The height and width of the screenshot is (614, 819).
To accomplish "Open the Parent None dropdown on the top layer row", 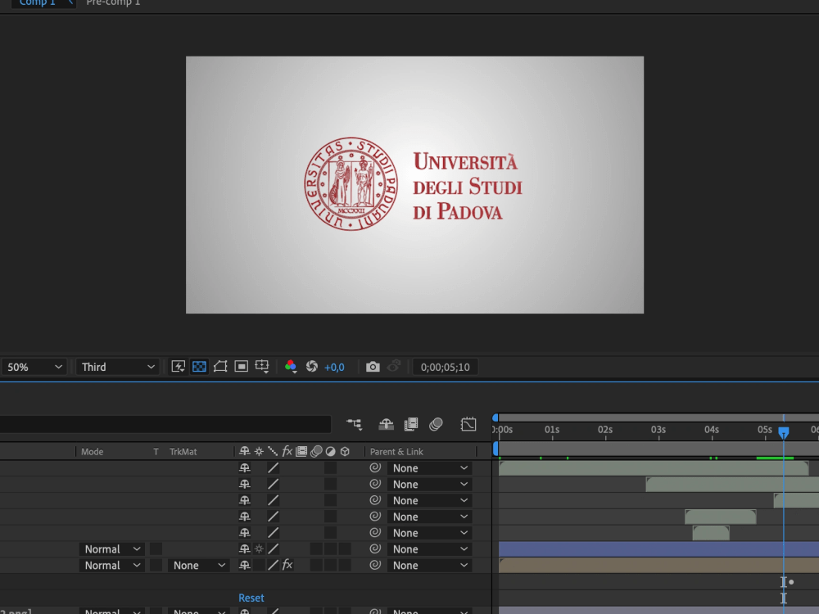I will pyautogui.click(x=430, y=468).
